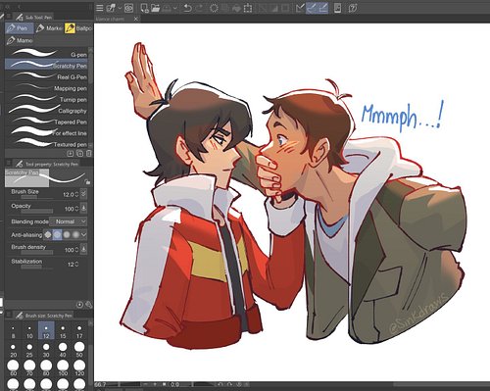
Task: Click the Clear layer sun-shaped icon
Action: (214, 8)
